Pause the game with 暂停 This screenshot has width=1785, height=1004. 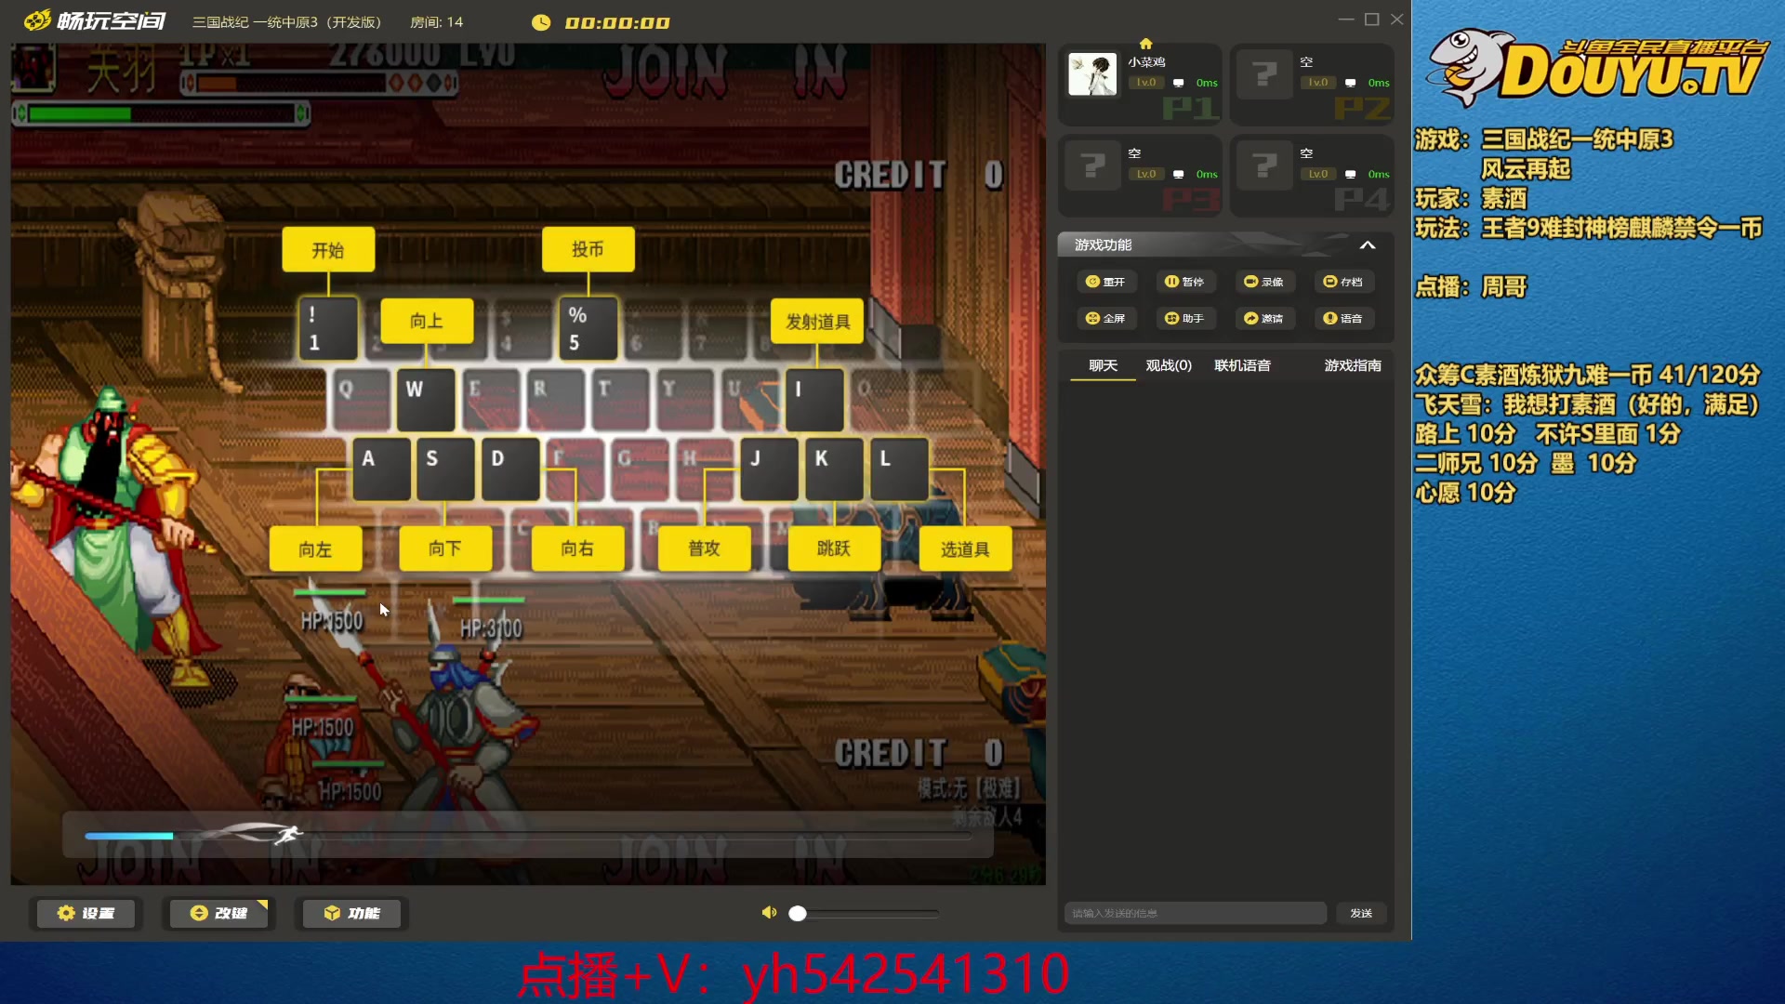tap(1185, 282)
